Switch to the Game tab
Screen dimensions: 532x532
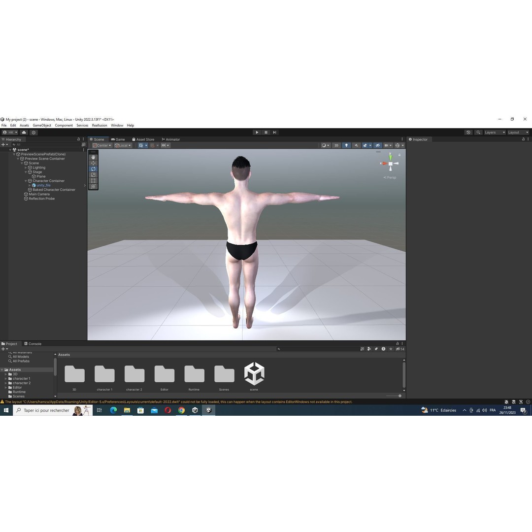tap(118, 139)
